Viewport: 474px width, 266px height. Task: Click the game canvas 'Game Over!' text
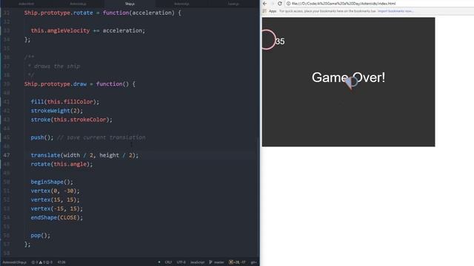point(348,78)
